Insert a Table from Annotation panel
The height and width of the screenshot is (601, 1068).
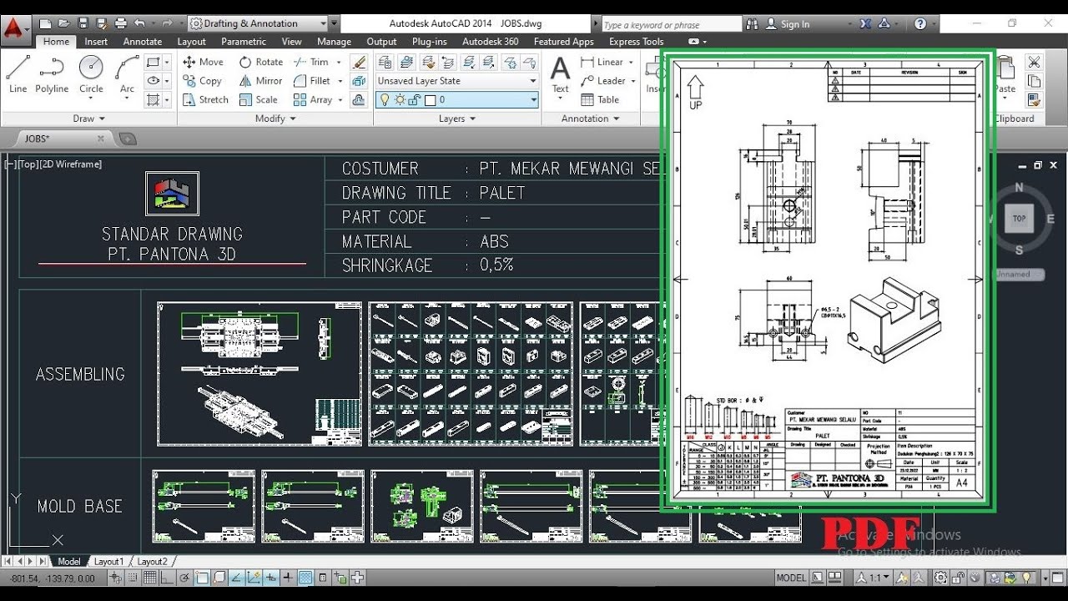600,99
